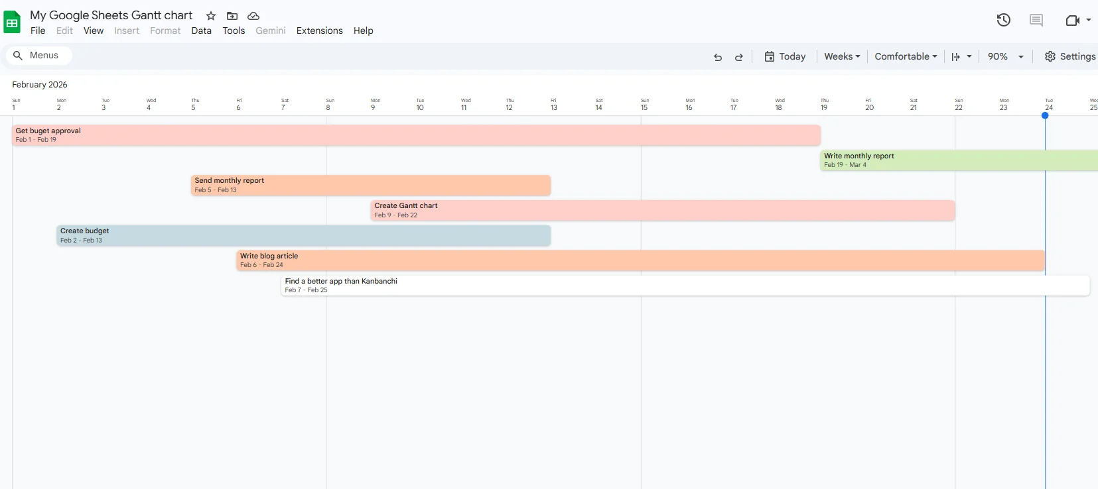Click the February 2026 month label

pyautogui.click(x=40, y=85)
